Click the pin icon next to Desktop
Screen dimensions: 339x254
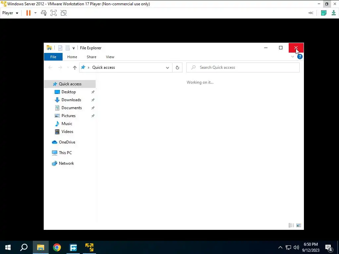pyautogui.click(x=93, y=92)
